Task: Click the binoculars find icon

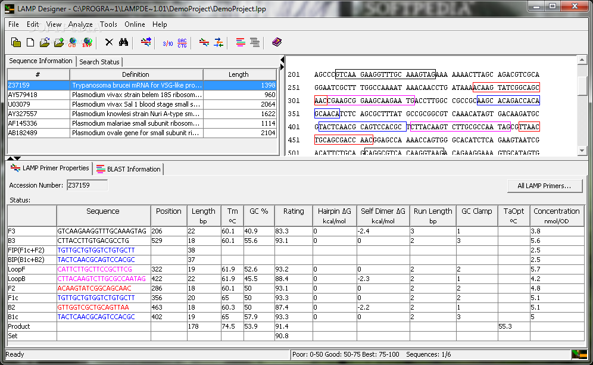Action: pyautogui.click(x=123, y=42)
